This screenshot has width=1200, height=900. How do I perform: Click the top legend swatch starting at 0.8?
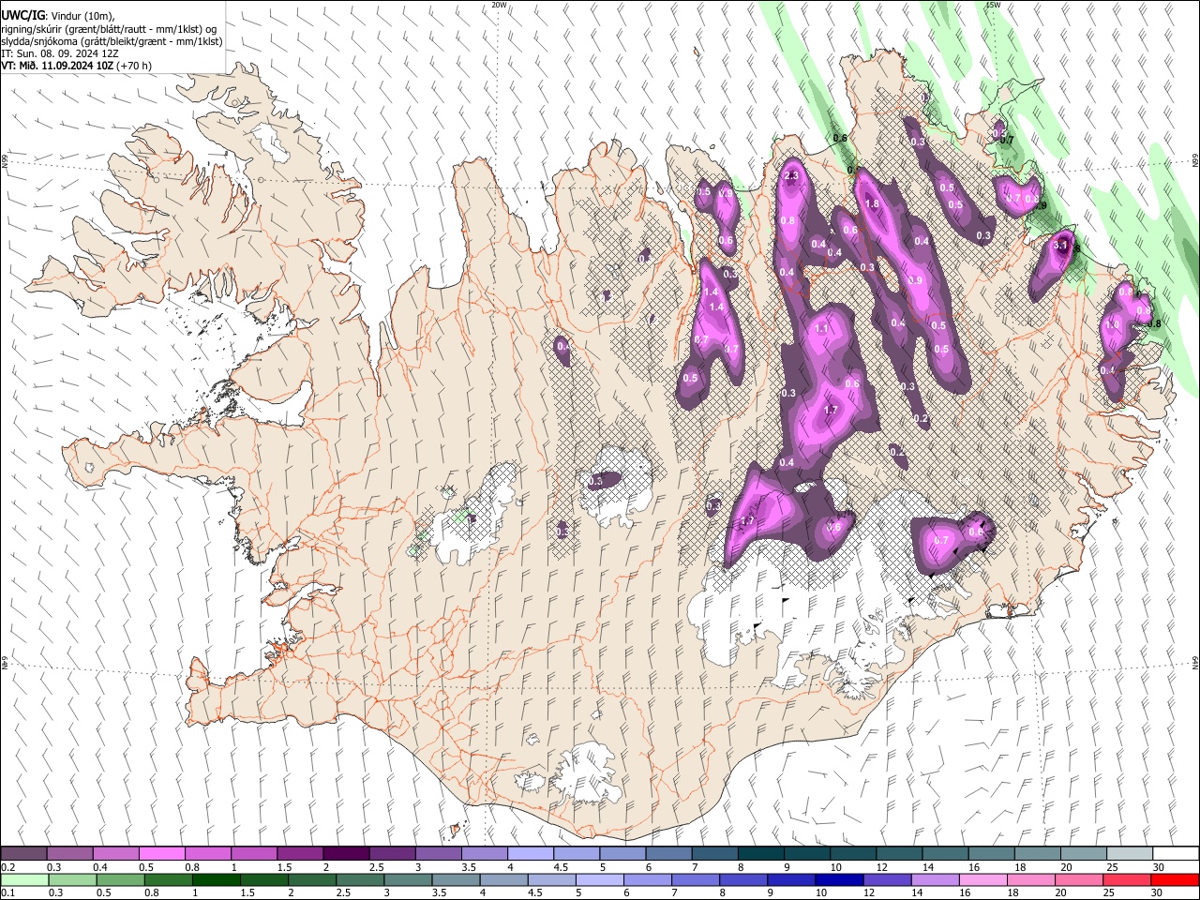(208, 853)
